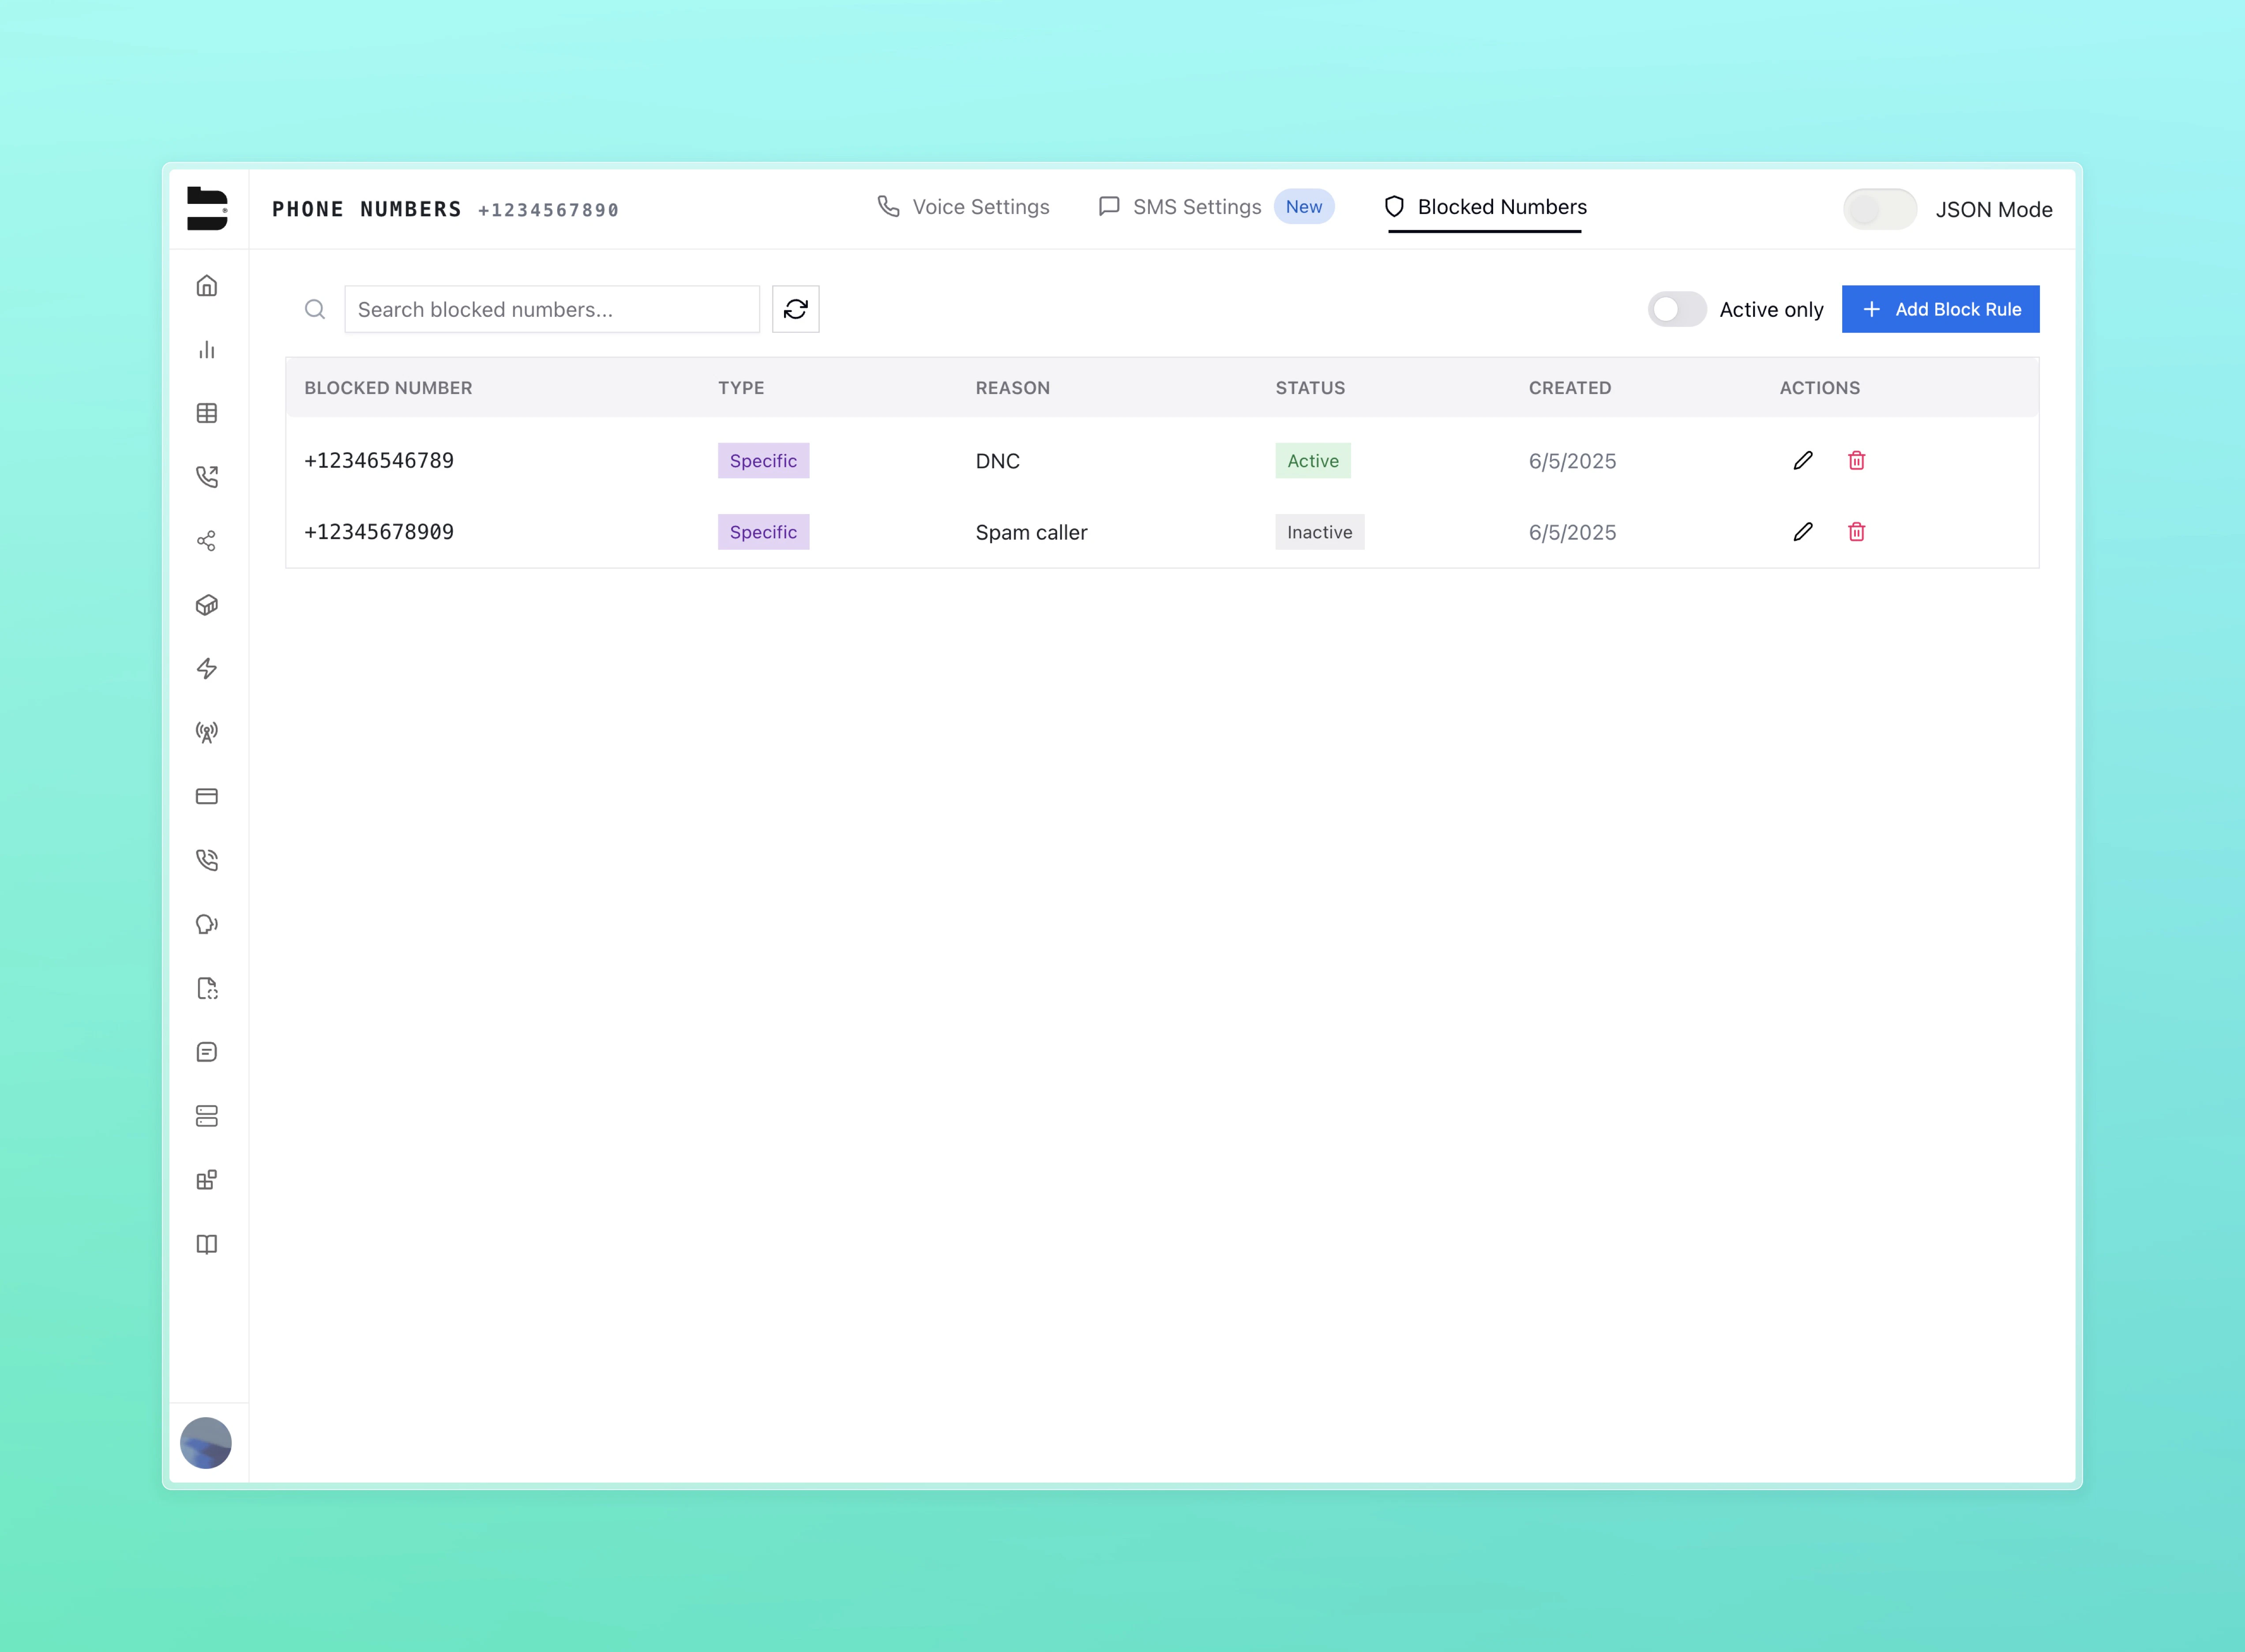Open the share nodes sidebar icon
2245x1652 pixels.
tap(207, 541)
